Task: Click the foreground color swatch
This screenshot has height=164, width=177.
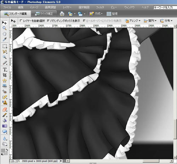Action: 3,151
